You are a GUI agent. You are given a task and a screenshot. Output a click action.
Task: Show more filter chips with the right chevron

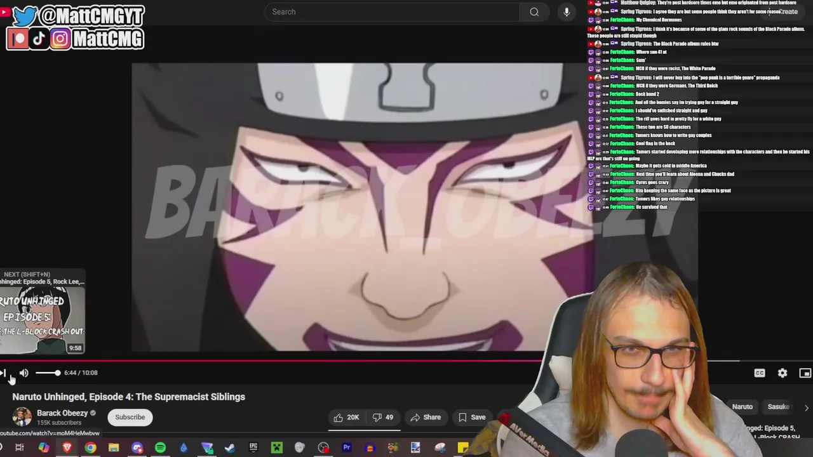pos(806,407)
